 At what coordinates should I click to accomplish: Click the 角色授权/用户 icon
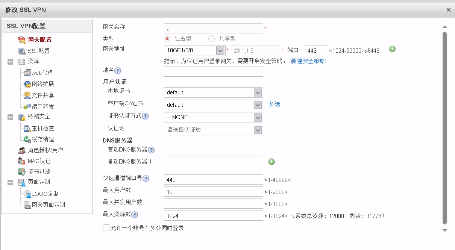click(x=22, y=150)
